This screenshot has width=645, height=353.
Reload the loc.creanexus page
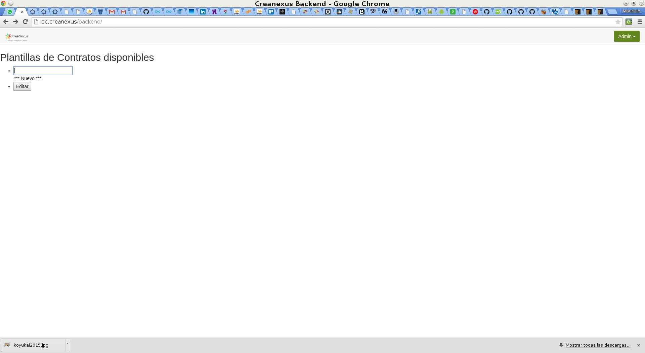[x=25, y=22]
